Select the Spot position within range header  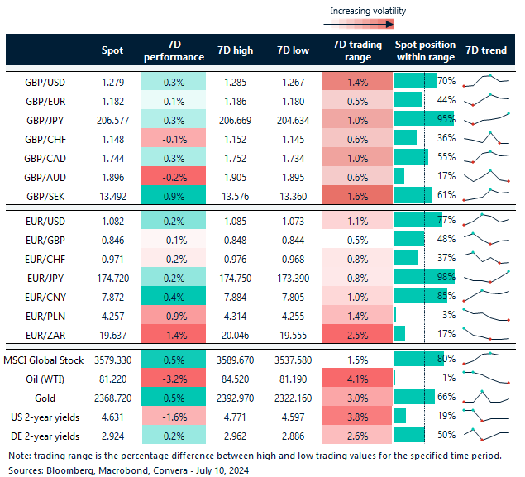[425, 50]
